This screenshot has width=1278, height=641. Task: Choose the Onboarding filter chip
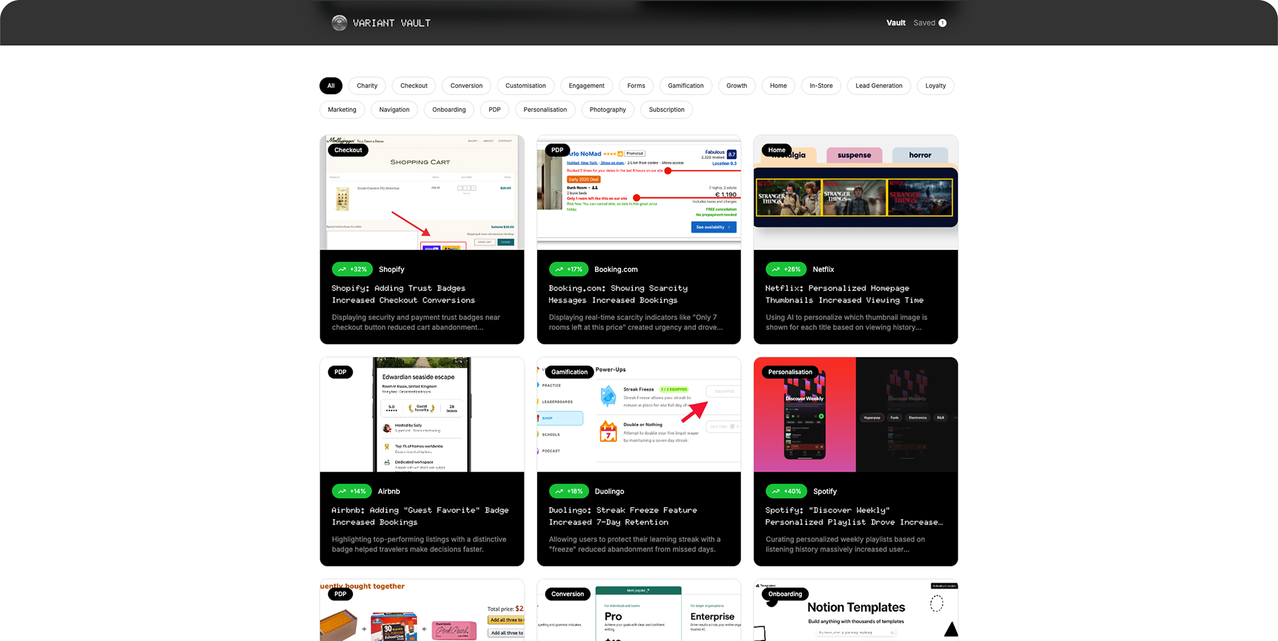pyautogui.click(x=449, y=110)
